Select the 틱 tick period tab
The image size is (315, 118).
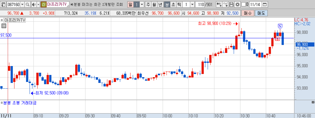click(x=179, y=4)
